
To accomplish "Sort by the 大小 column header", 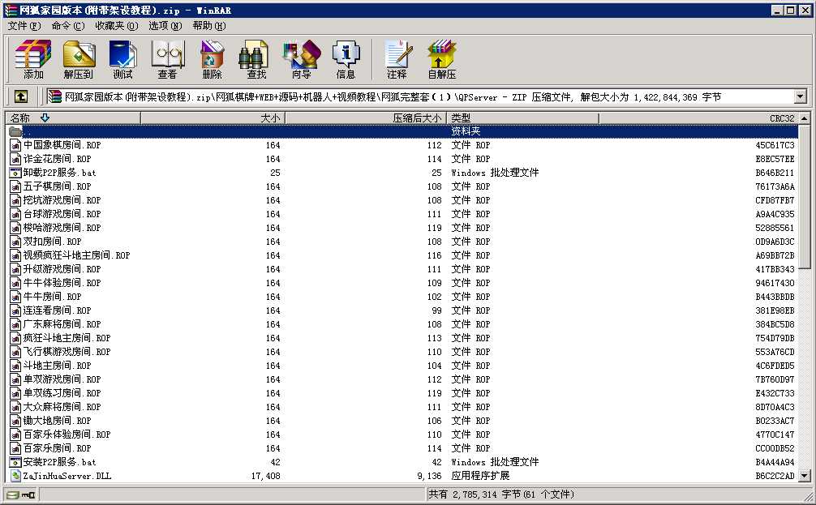I will (x=213, y=118).
